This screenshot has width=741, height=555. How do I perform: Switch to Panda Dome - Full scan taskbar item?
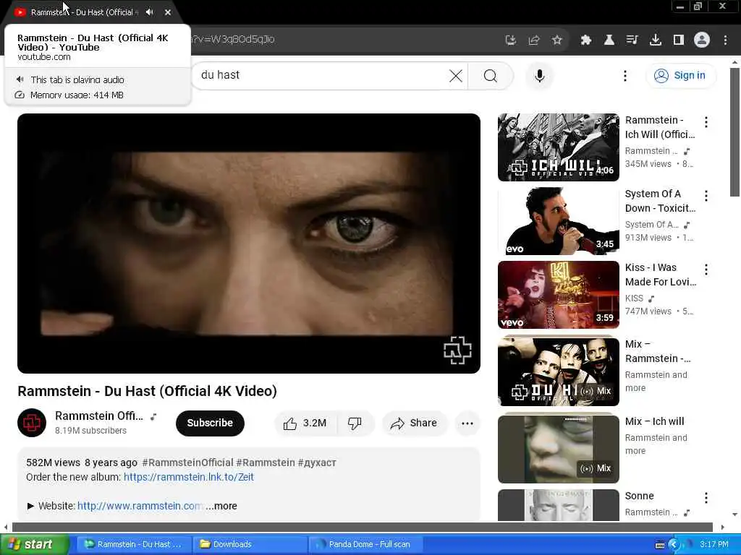[x=366, y=544]
